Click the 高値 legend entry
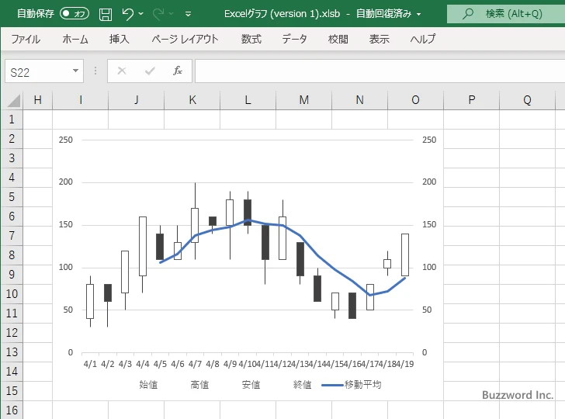The image size is (565, 419). 199,385
